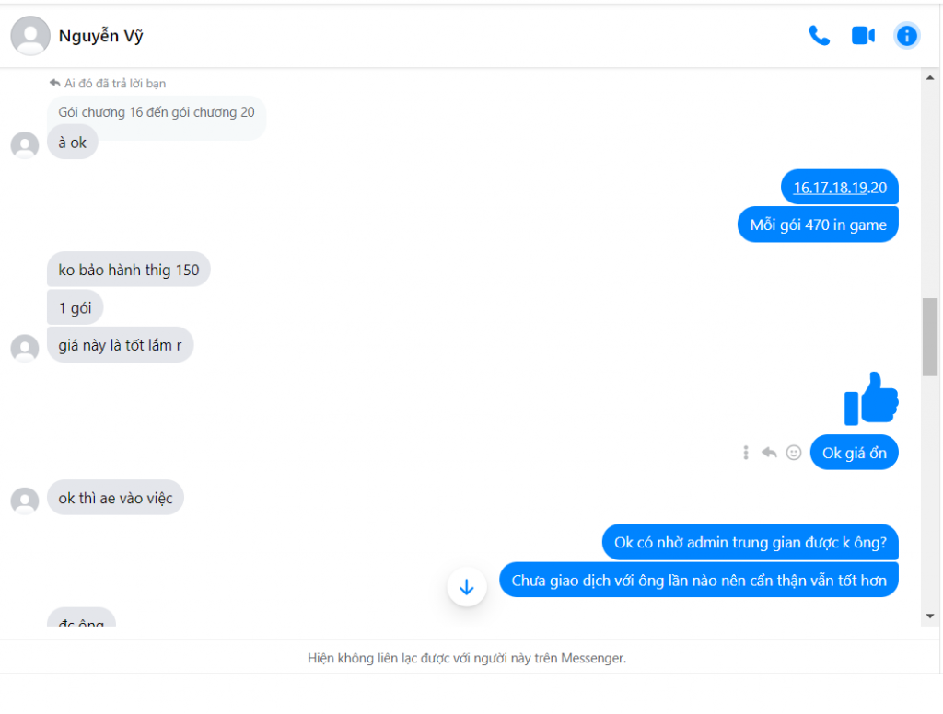This screenshot has height=714, width=943.
Task: Click the replied-to quote 'Gói chương 16 đến gói chương 20'
Action: [157, 112]
